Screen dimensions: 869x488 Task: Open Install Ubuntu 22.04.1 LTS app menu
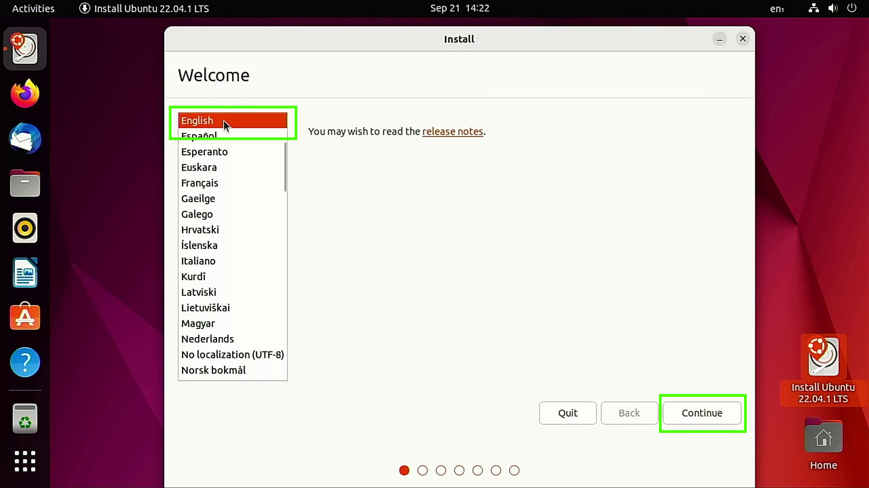pyautogui.click(x=144, y=9)
